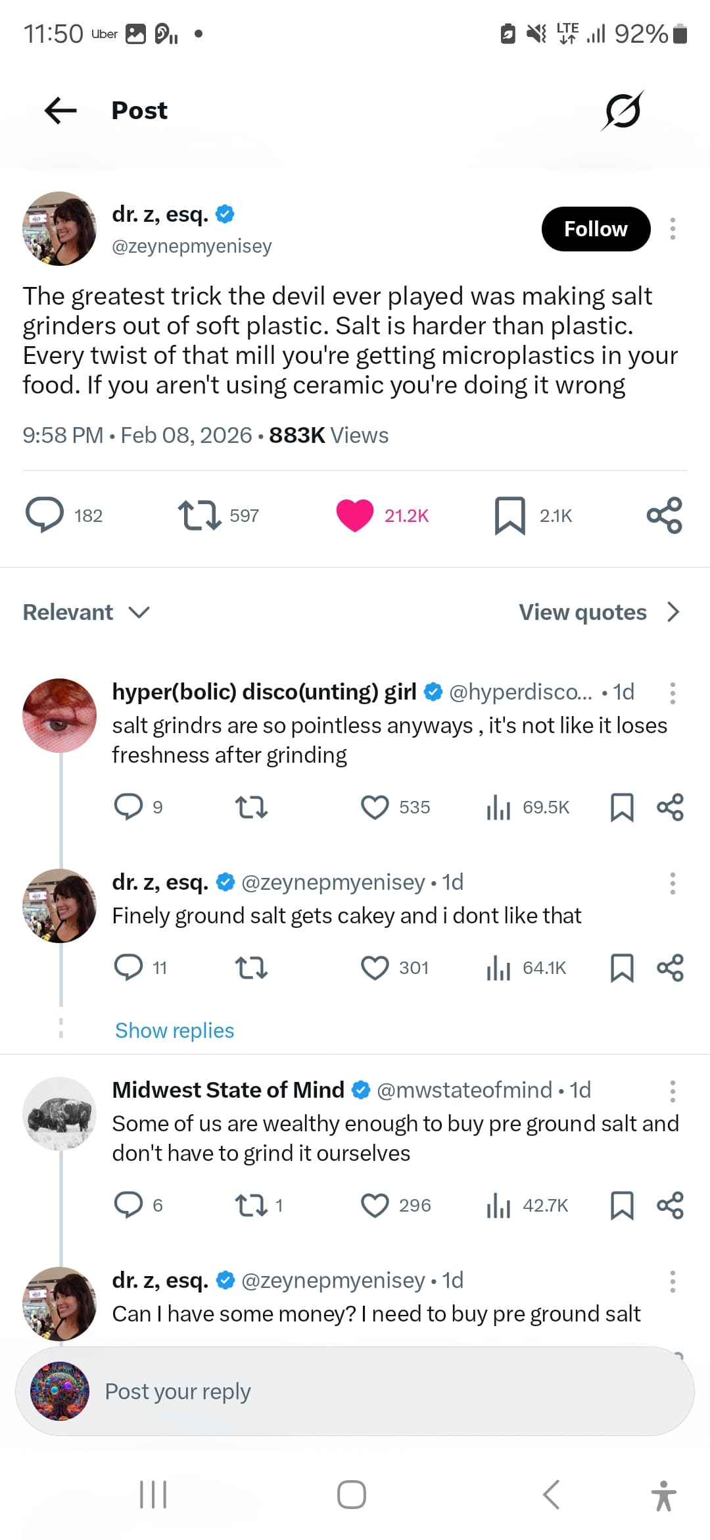Screen dimensions: 710x1540
Task: Open more options next to Follow button
Action: click(672, 229)
